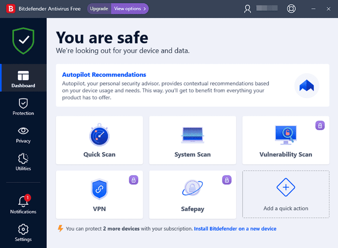Open Install Bitdefender on a new device link

pos(235,229)
